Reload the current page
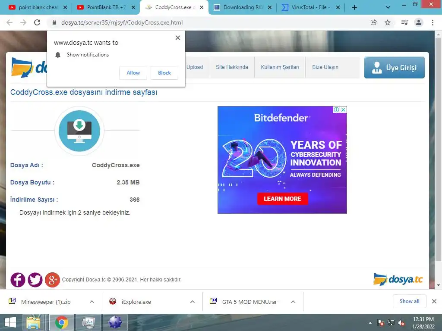 (x=37, y=22)
